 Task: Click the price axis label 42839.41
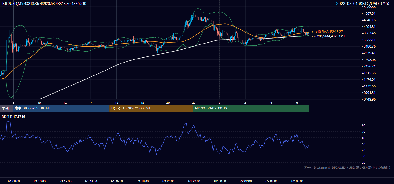(x=368, y=53)
